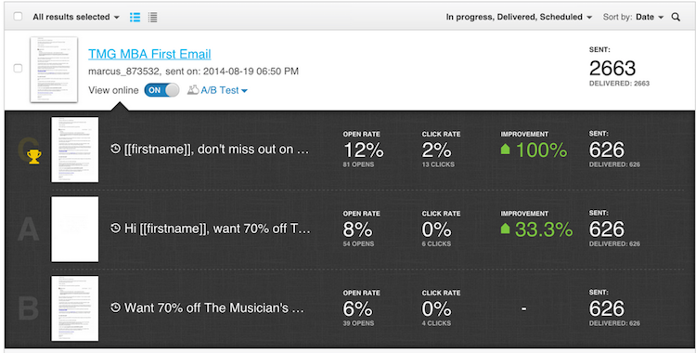Switch to detailed list view icon
The width and height of the screenshot is (696, 353).
coord(135,18)
